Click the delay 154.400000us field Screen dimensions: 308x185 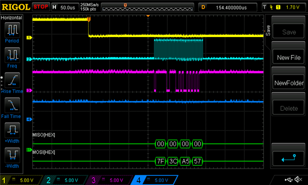(x=228, y=7)
